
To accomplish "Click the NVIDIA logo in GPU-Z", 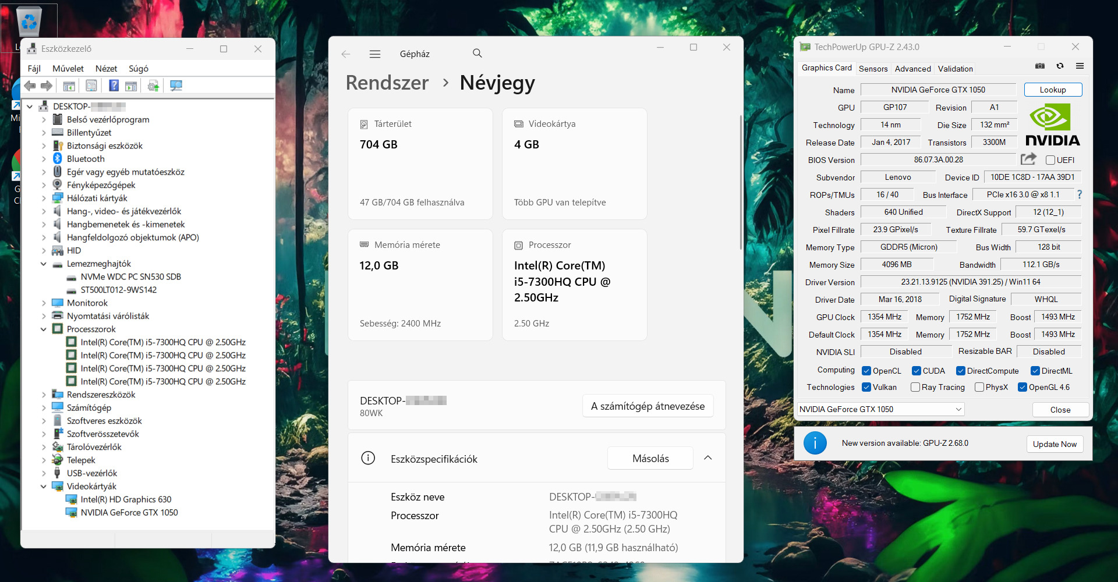I will pyautogui.click(x=1052, y=125).
